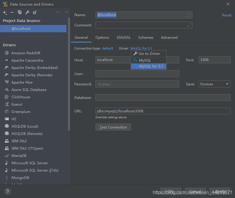This screenshot has width=235, height=198.
Task: Open the Advanced tab
Action: (169, 38)
